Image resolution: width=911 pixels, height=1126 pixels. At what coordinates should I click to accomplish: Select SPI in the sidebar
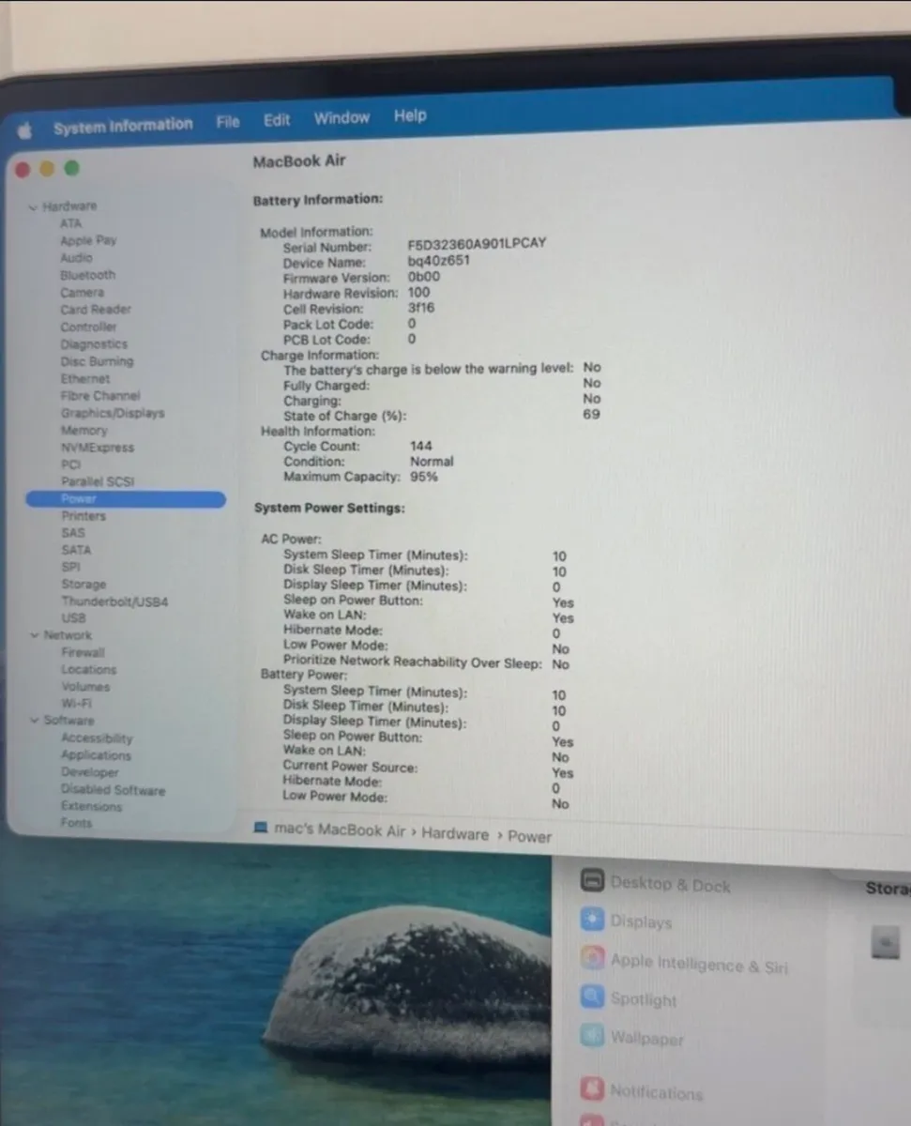click(x=71, y=567)
